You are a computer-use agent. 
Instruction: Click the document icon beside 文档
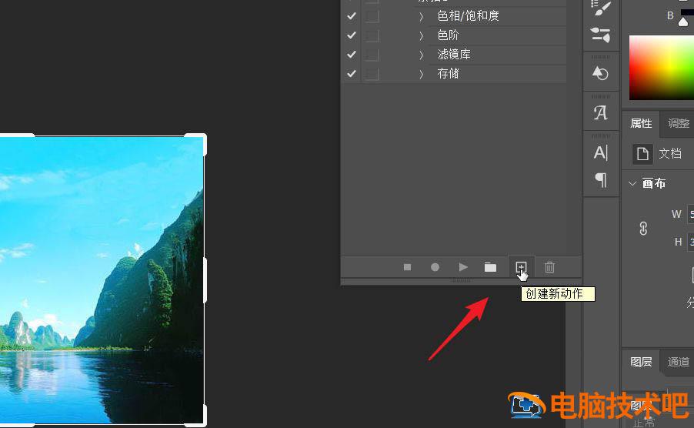pyautogui.click(x=642, y=154)
